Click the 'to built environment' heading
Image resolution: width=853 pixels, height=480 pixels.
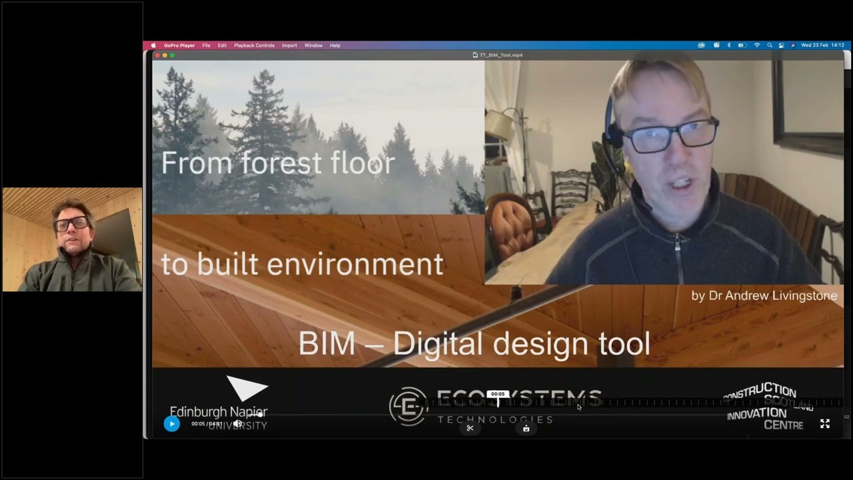(302, 264)
